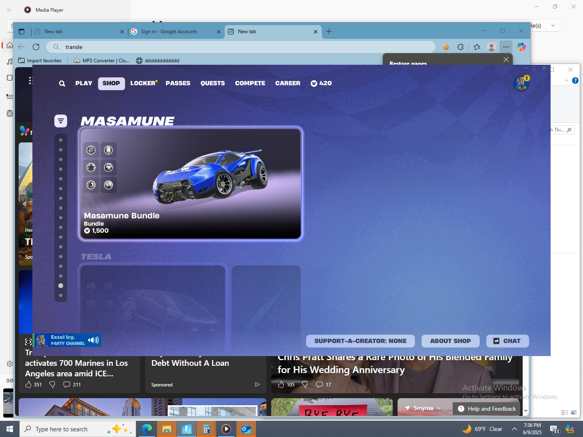
Task: Dislike the Chris Pratt article
Action: pos(305,384)
